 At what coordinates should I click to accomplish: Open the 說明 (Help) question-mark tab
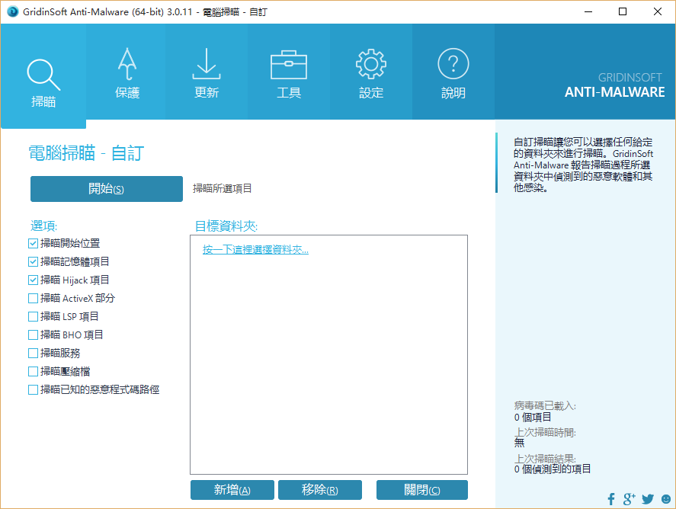pyautogui.click(x=453, y=72)
